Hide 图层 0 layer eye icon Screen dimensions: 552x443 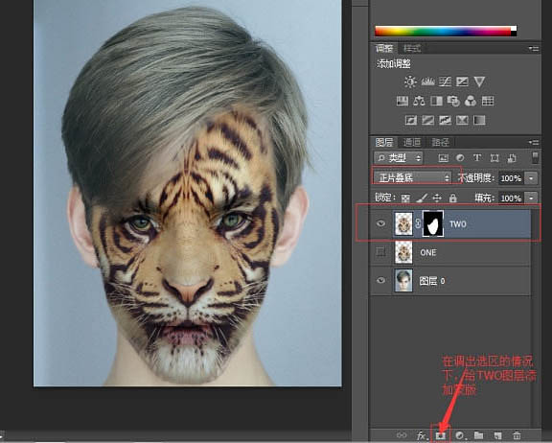[380, 280]
